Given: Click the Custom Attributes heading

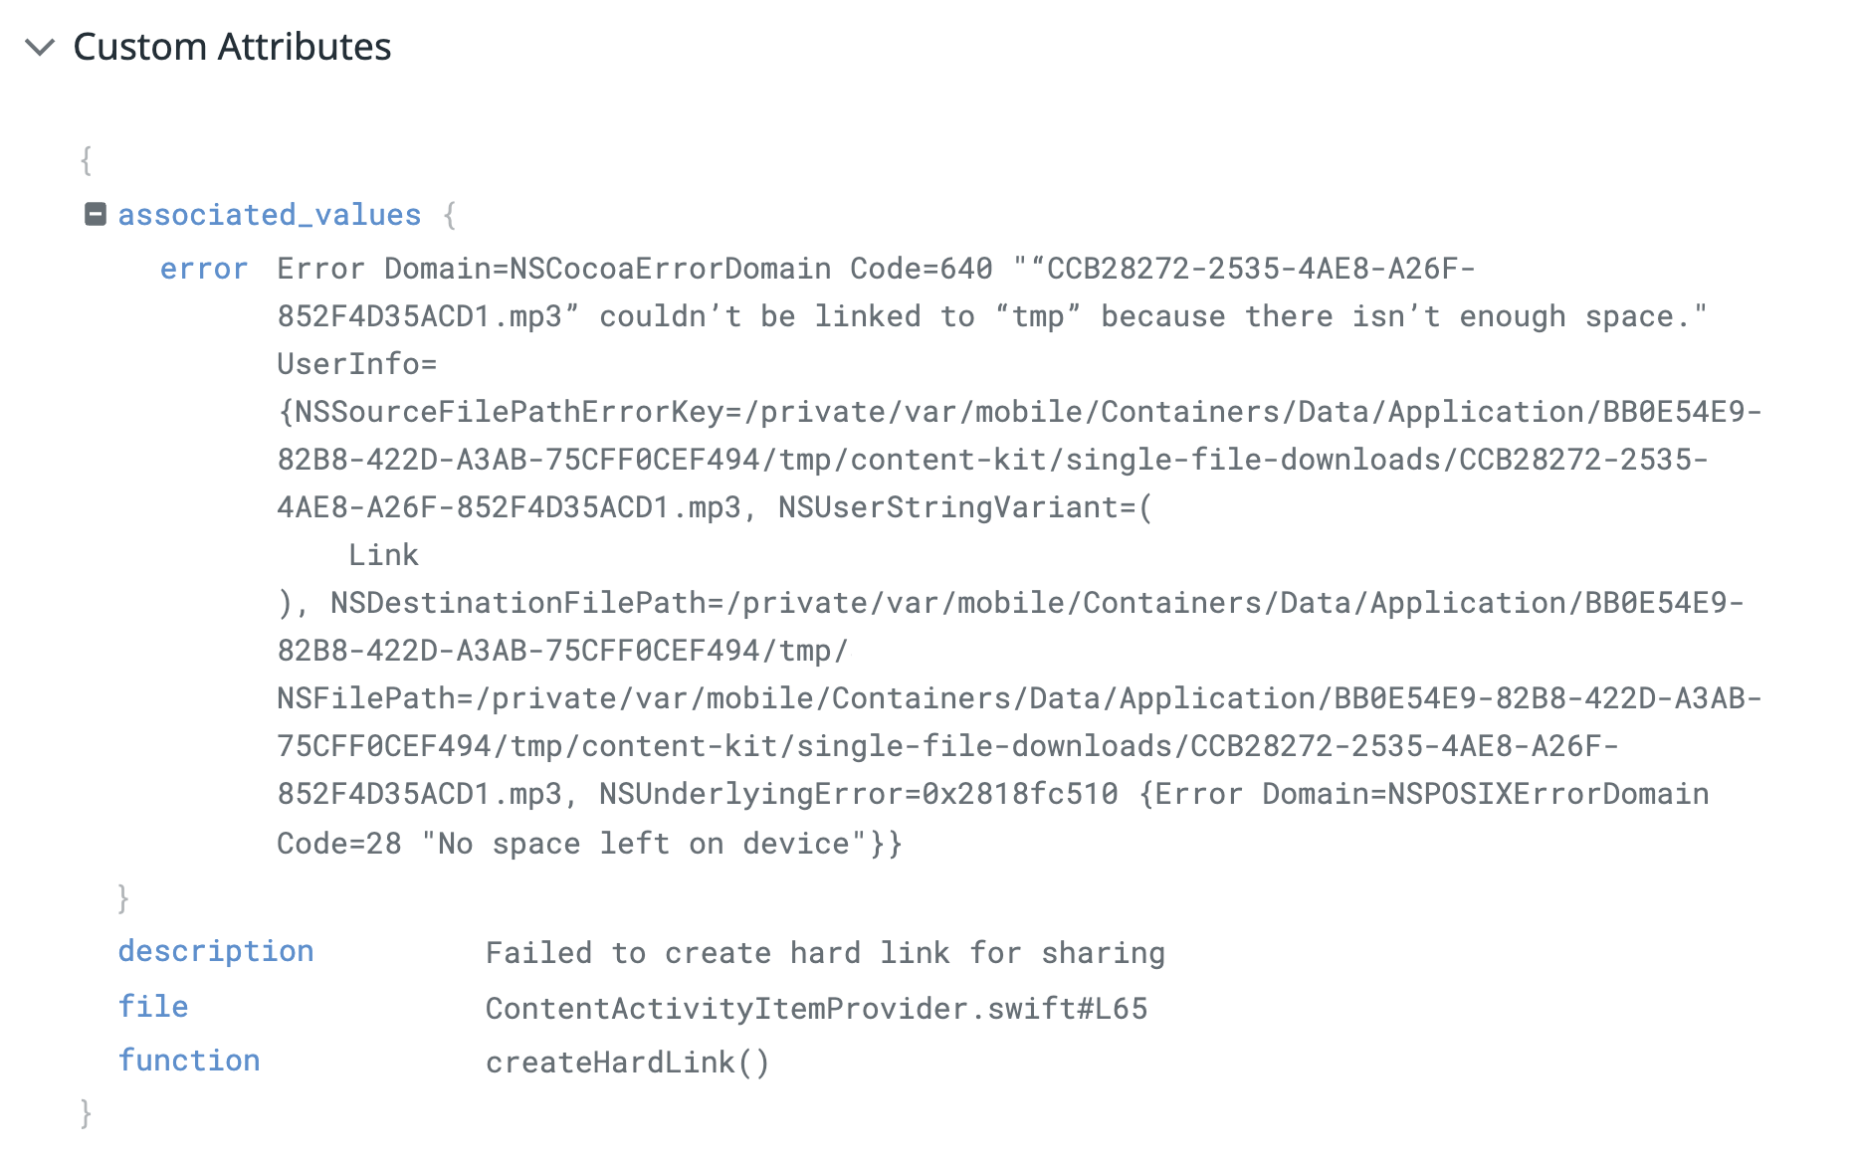Looking at the screenshot, I should (x=232, y=47).
